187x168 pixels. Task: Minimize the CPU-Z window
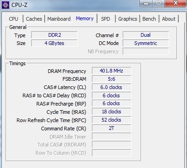(146, 3)
